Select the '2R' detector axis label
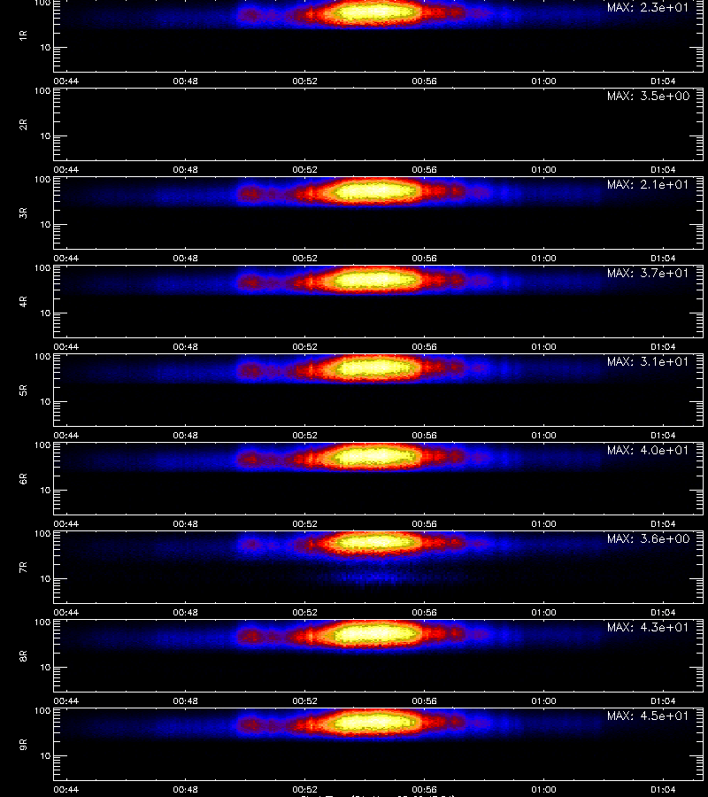The image size is (708, 797). pyautogui.click(x=23, y=125)
